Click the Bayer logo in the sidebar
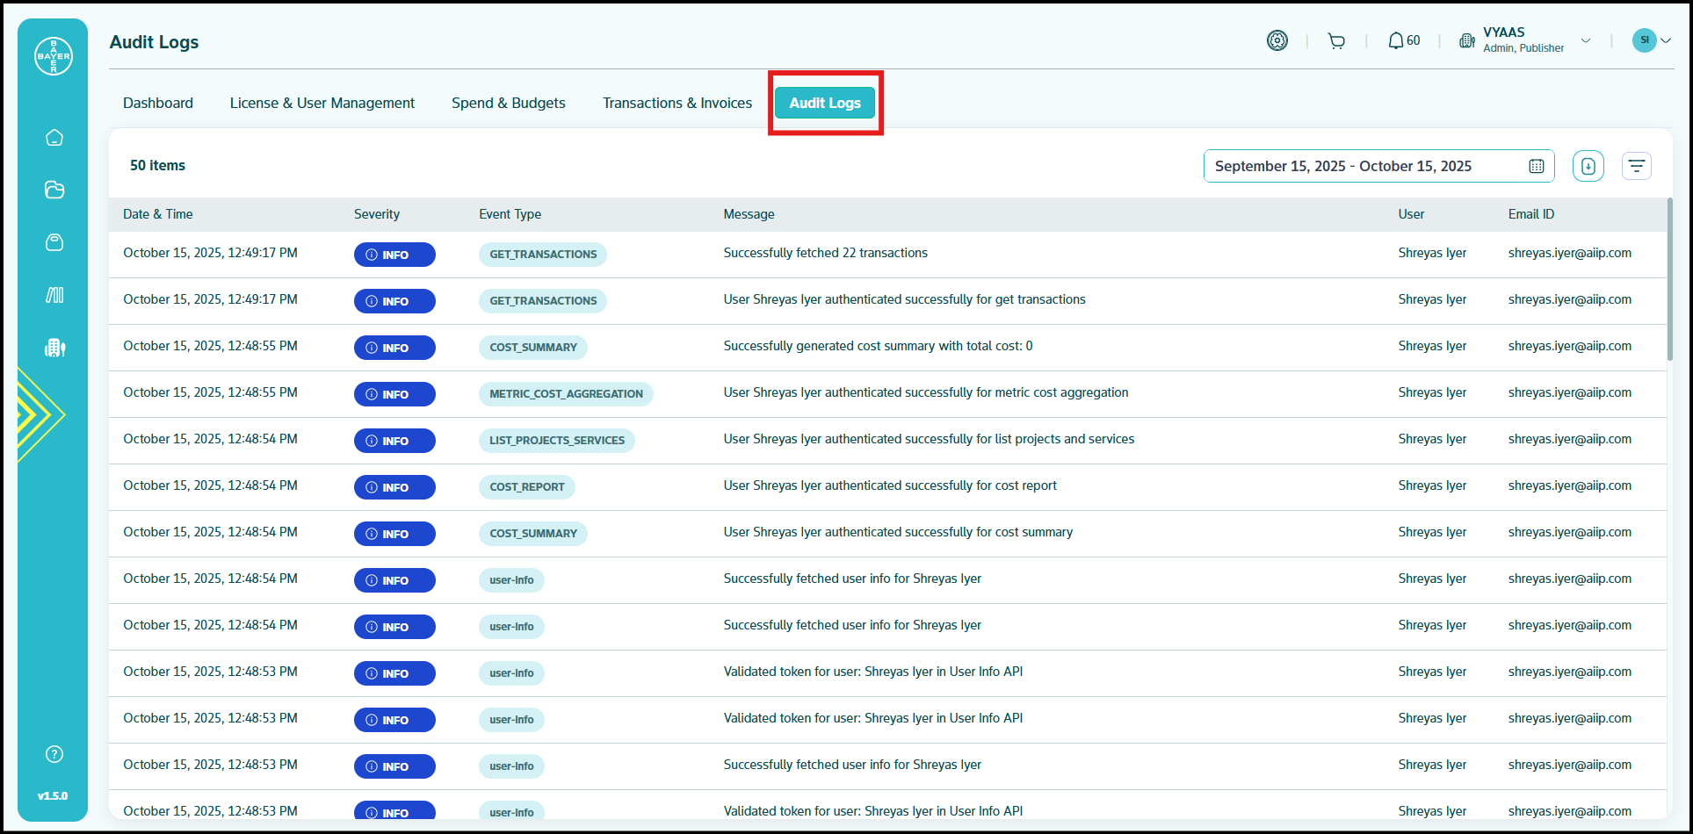Viewport: 1693px width, 834px height. [54, 56]
